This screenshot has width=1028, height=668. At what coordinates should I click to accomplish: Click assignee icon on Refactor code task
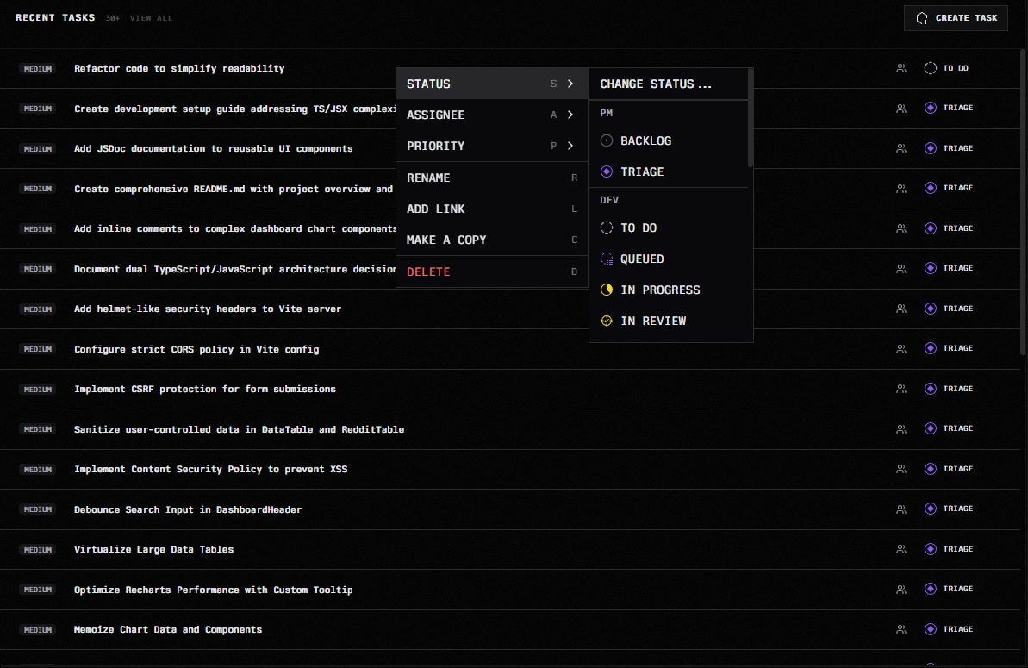[x=901, y=68]
